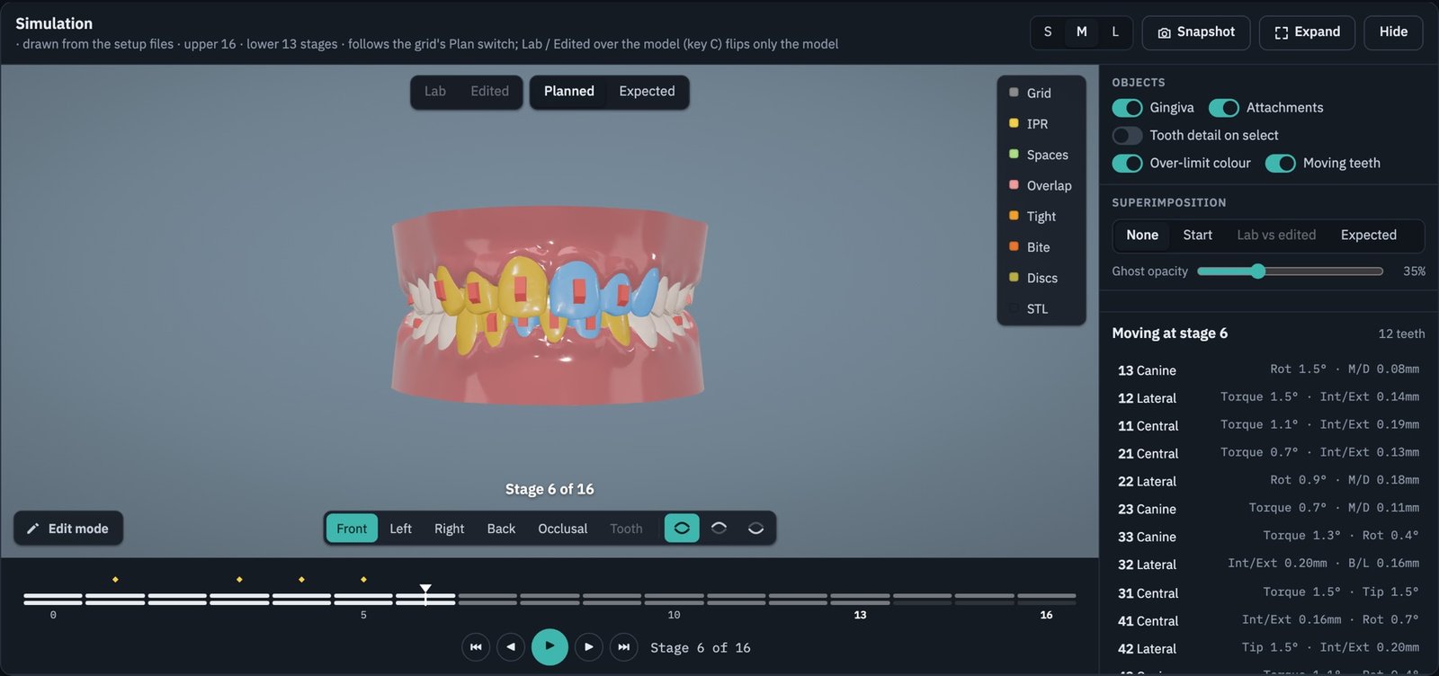Image resolution: width=1439 pixels, height=676 pixels.
Task: Switch to the Expected tab beside Planned
Action: tap(647, 92)
